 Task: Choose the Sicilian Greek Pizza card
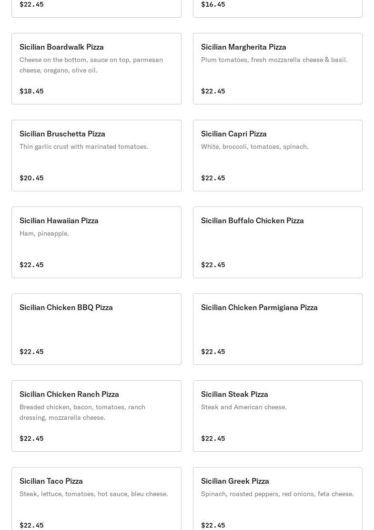point(277,499)
